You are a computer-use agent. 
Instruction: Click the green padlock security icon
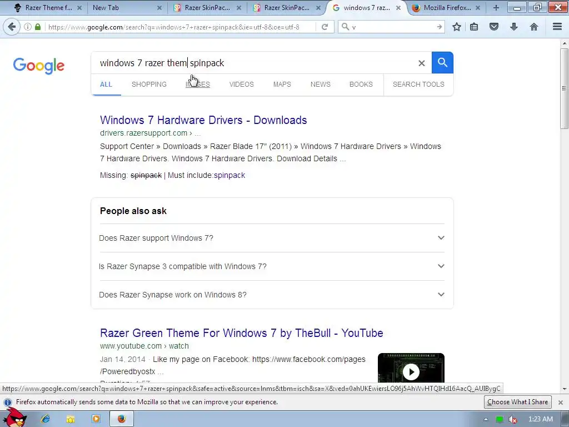tap(38, 27)
